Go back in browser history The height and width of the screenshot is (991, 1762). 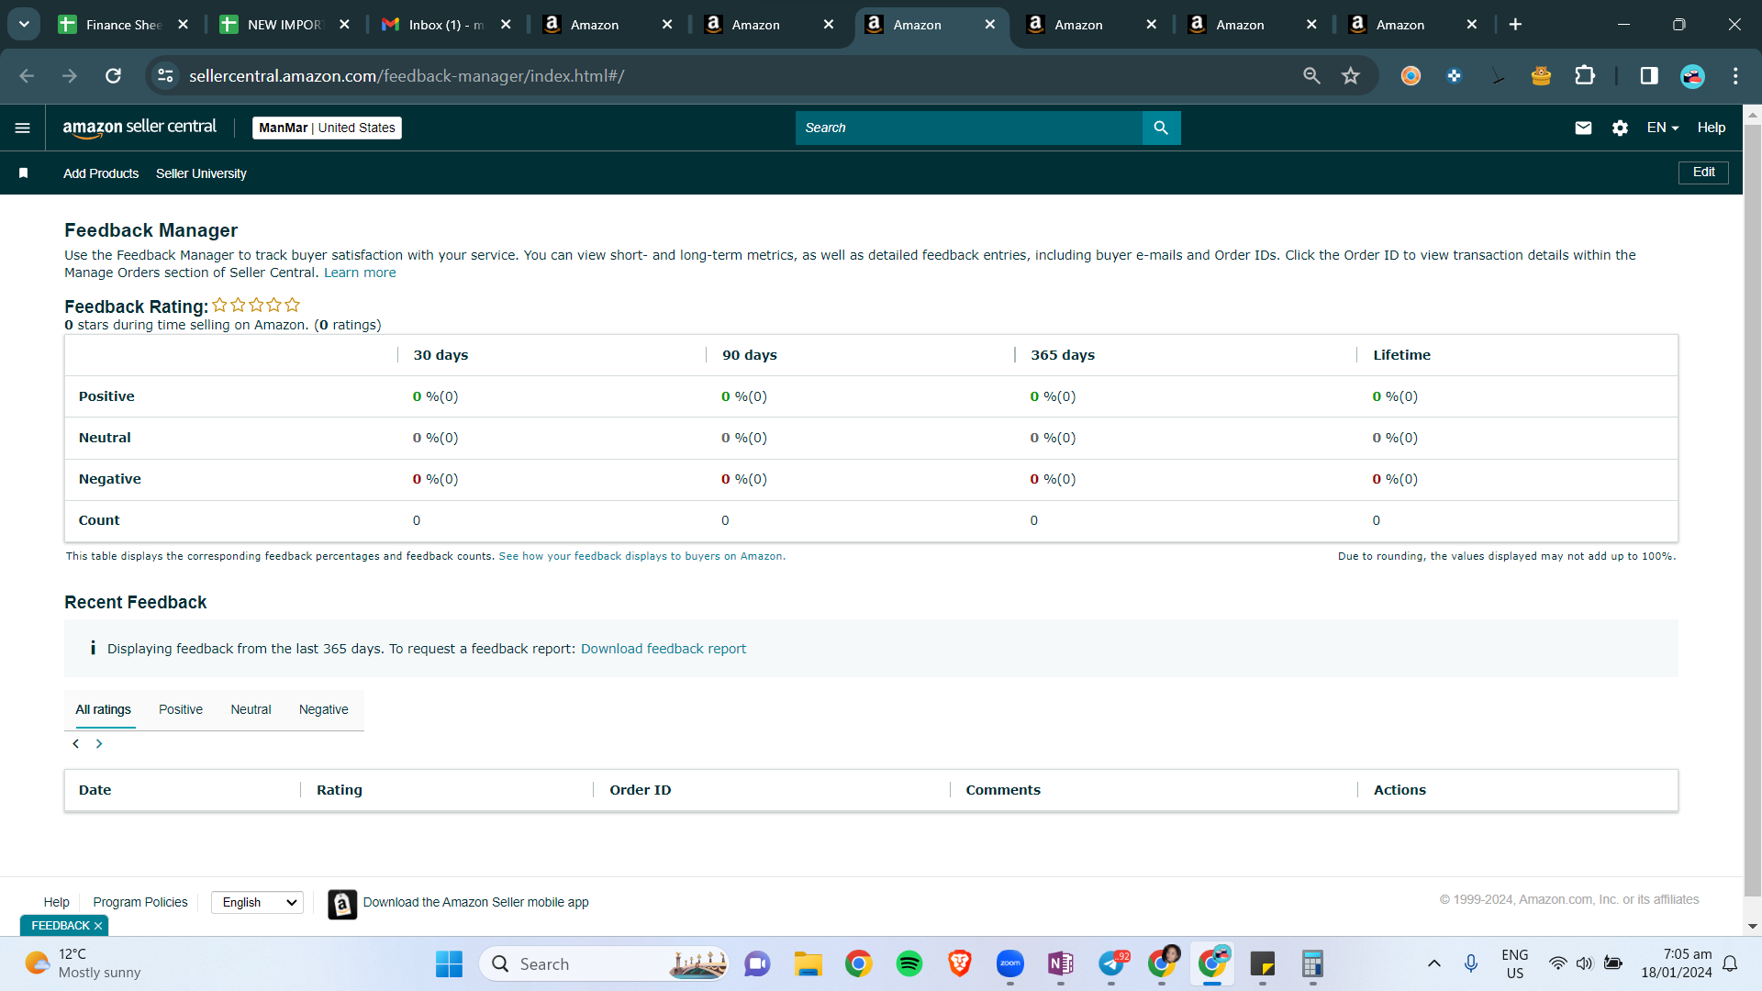tap(27, 76)
